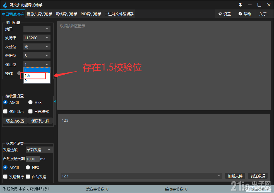Enable the 停止显示 checkbox
274x193 pixels.
click(x=5, y=111)
